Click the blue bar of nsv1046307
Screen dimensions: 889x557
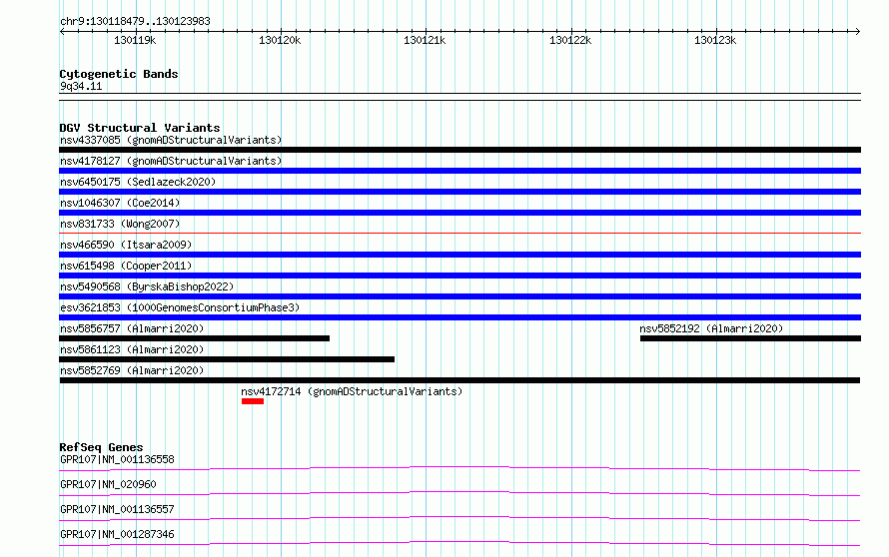[459, 213]
